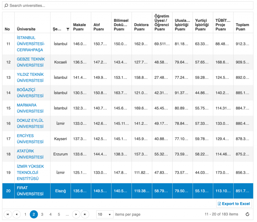Click total score 912.3… cell
The height and width of the screenshot is (222, 257).
pos(243,44)
